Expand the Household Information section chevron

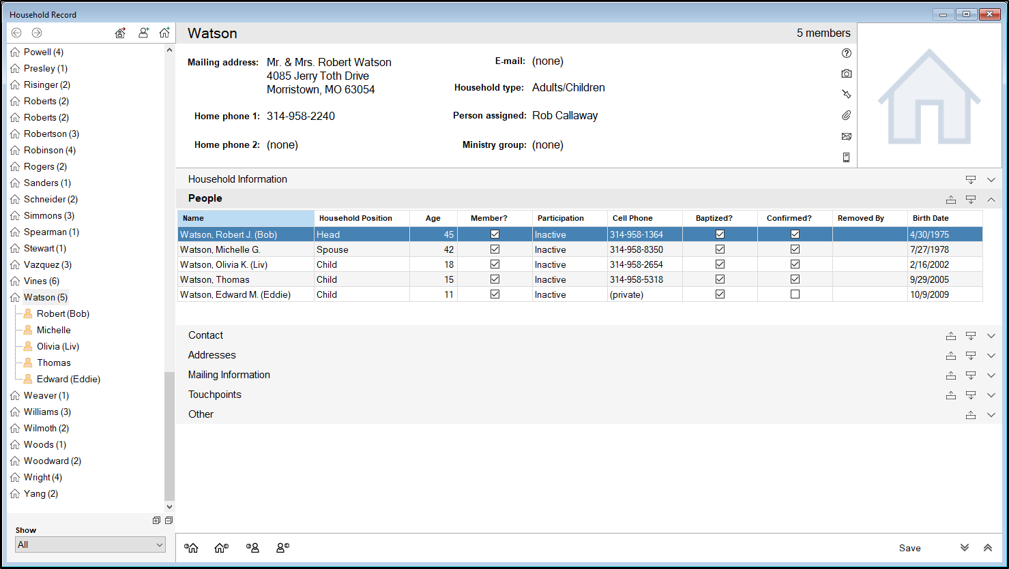pos(991,180)
